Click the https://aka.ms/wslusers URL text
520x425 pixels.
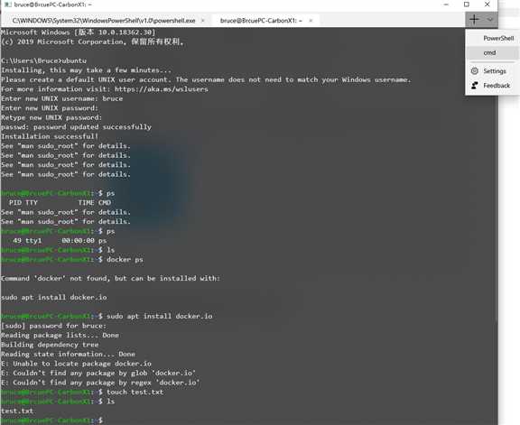(x=162, y=89)
